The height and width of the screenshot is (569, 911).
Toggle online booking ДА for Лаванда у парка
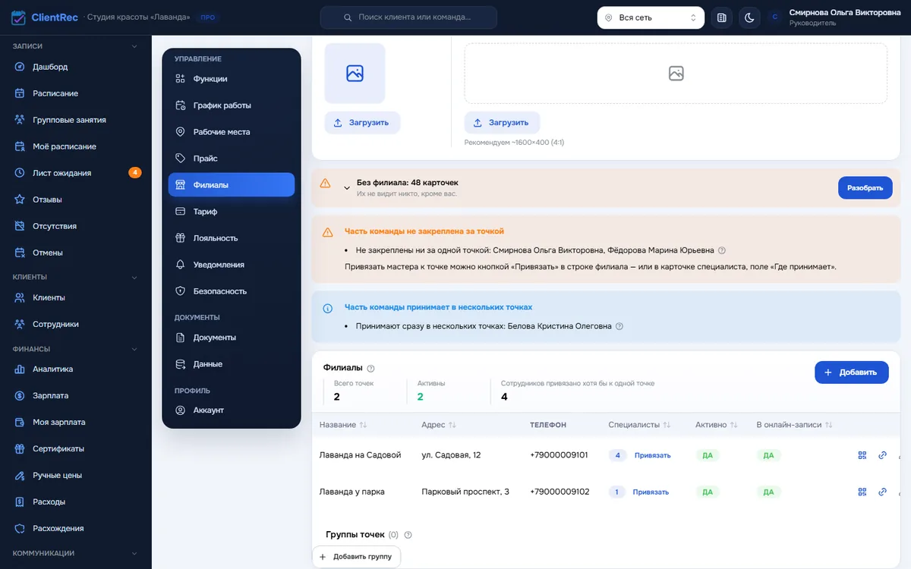(x=768, y=492)
